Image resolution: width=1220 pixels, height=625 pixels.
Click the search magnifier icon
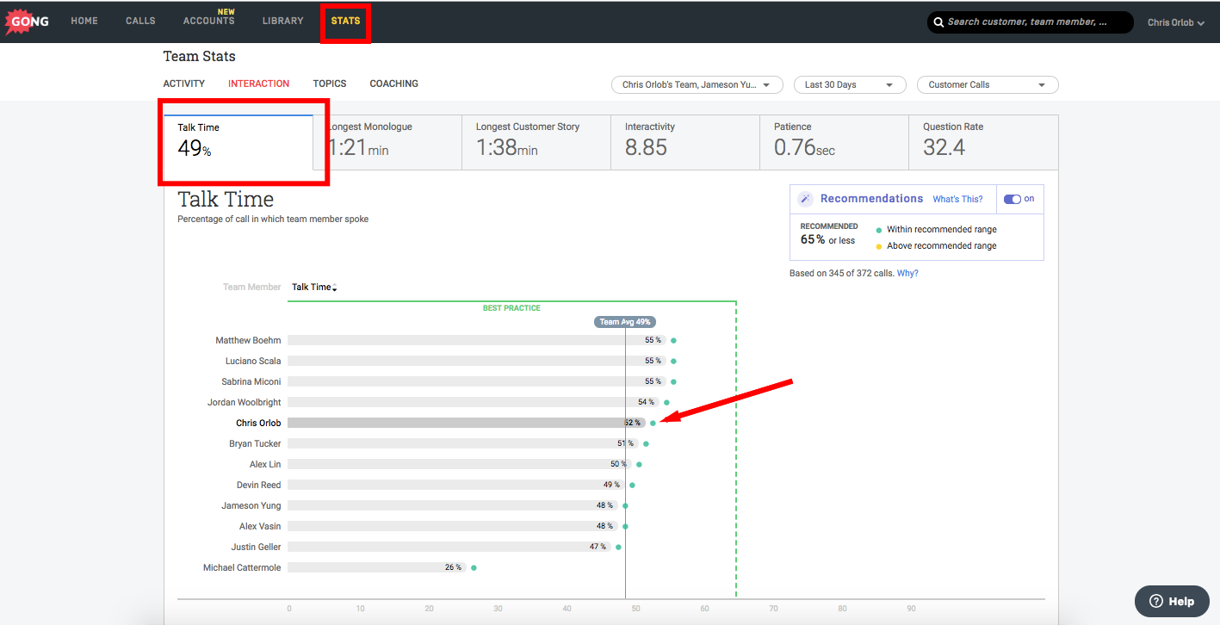pyautogui.click(x=938, y=22)
